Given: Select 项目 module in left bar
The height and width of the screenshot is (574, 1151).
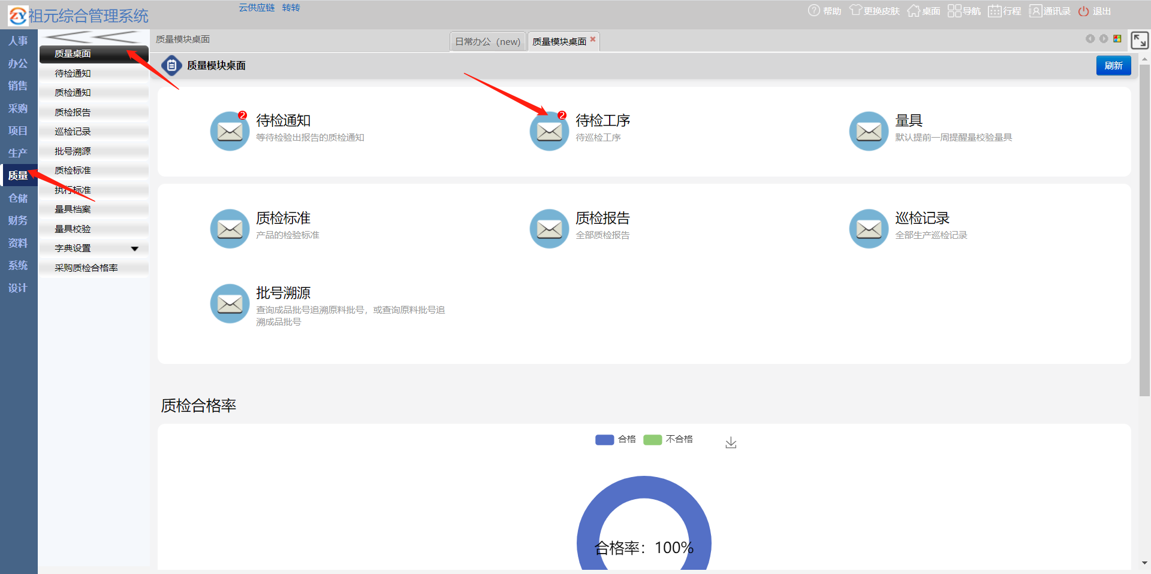Looking at the screenshot, I should pyautogui.click(x=18, y=130).
